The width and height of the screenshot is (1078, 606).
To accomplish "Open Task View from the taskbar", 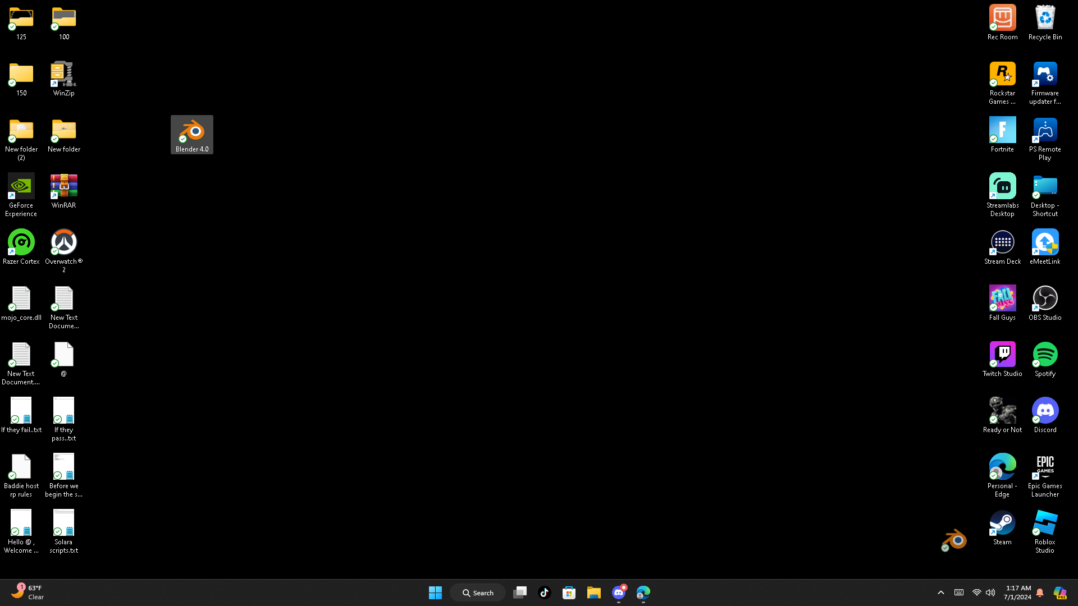I will pos(520,593).
